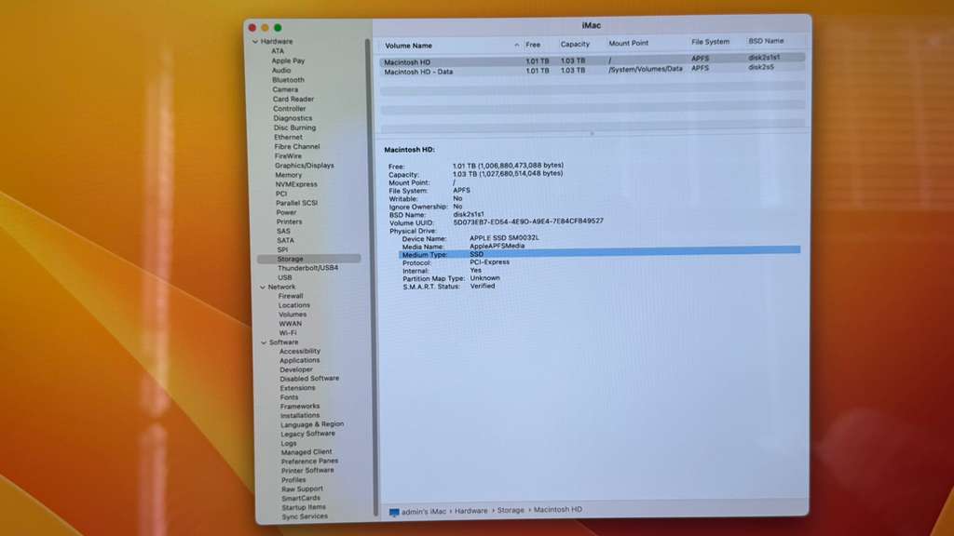Select the Macintosh HD - Data row
Viewport: 954px width, 536px height.
pos(418,71)
